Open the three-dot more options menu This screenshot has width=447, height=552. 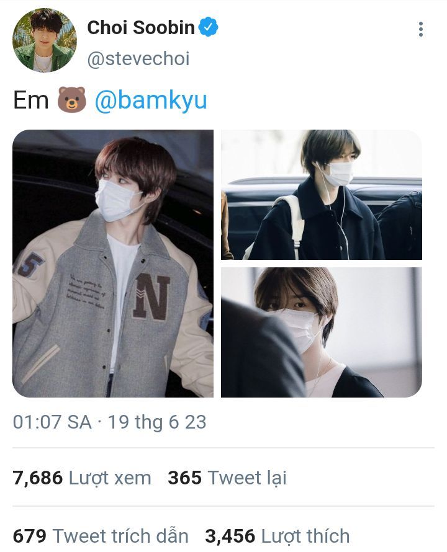coord(420,29)
